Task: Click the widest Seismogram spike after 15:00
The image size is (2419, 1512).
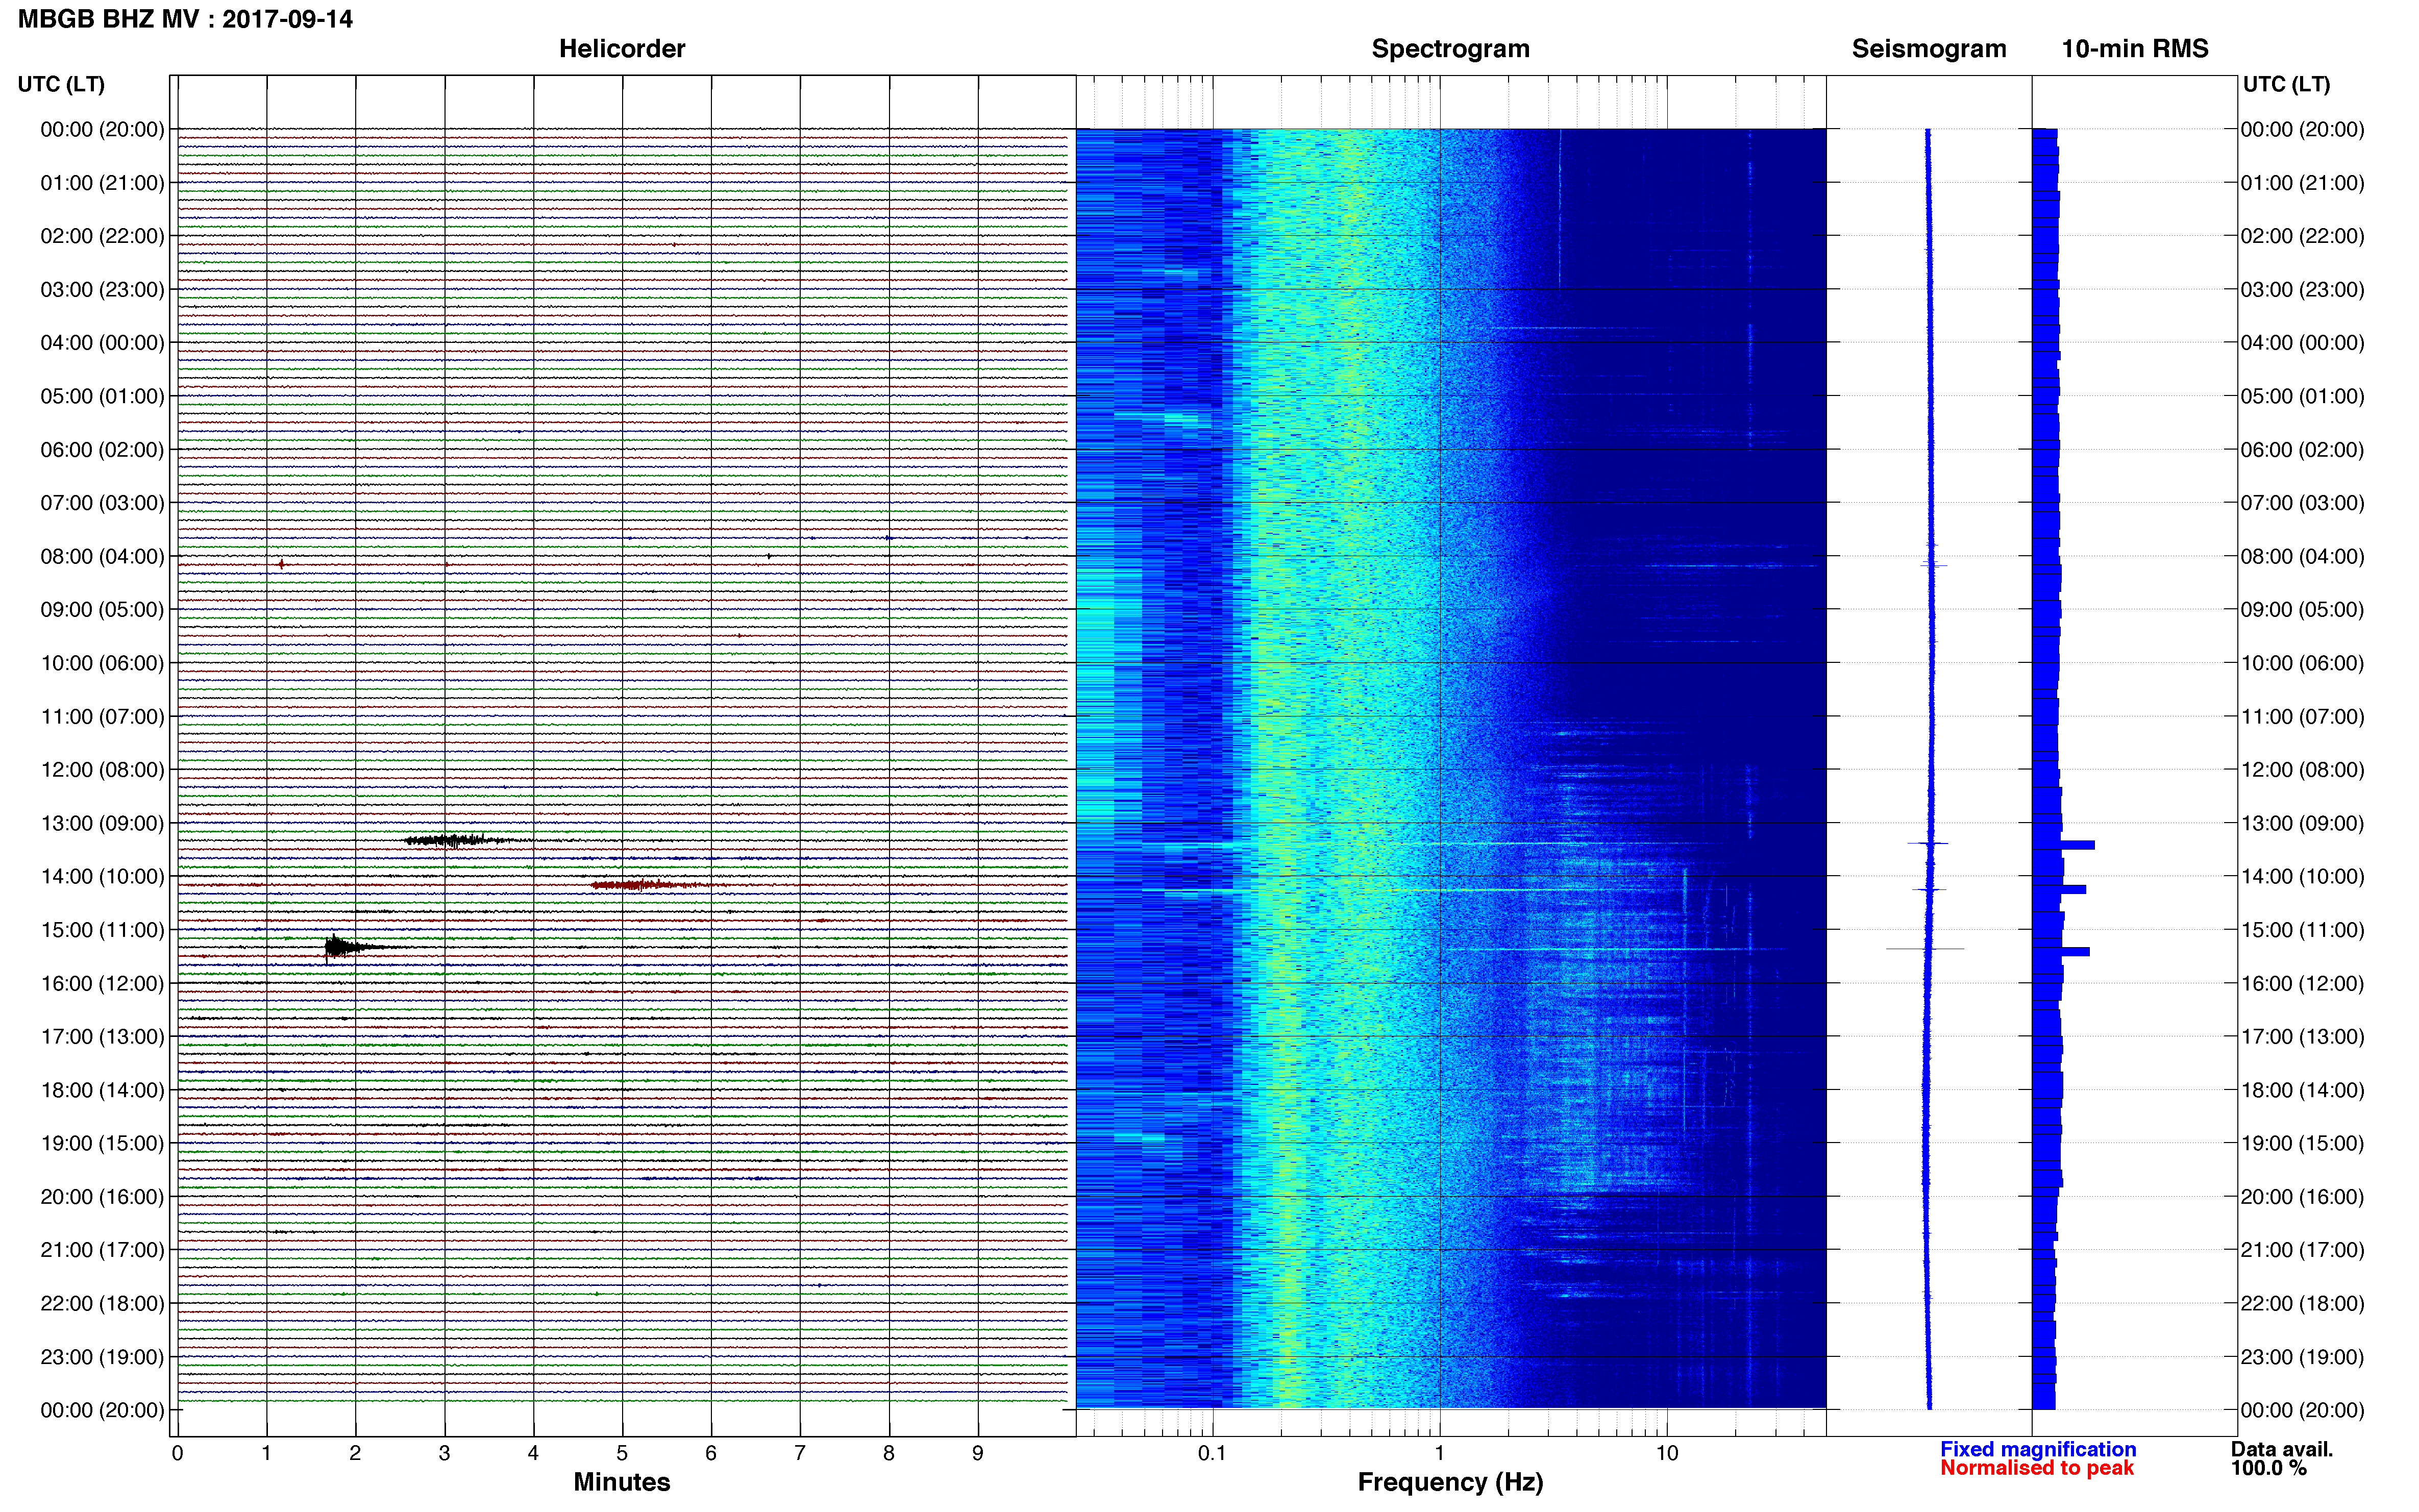Action: pos(1925,948)
